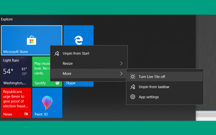This screenshot has width=216, height=135.
Task: Open the News tile about Bevin
Action: coord(16,103)
